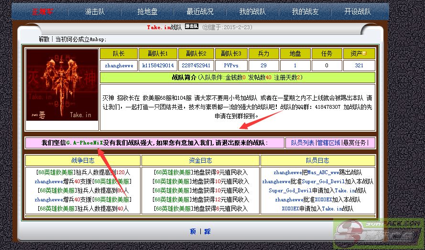Open the 管辖区域 territory link
The width and height of the screenshot is (425, 250).
click(x=329, y=143)
